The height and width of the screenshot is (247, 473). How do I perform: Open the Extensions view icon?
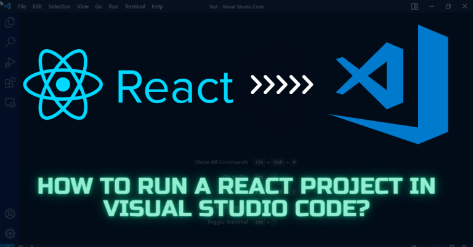(10, 82)
